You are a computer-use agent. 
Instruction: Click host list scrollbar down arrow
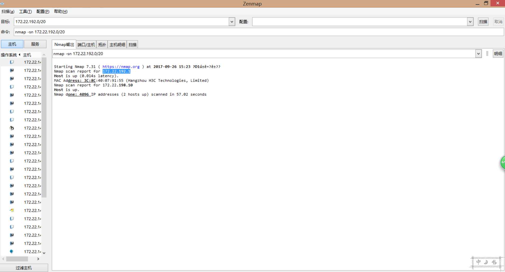point(44,253)
